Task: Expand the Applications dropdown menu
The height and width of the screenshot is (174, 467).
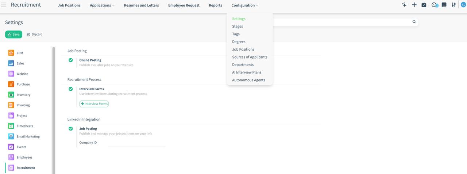Action: (x=102, y=5)
